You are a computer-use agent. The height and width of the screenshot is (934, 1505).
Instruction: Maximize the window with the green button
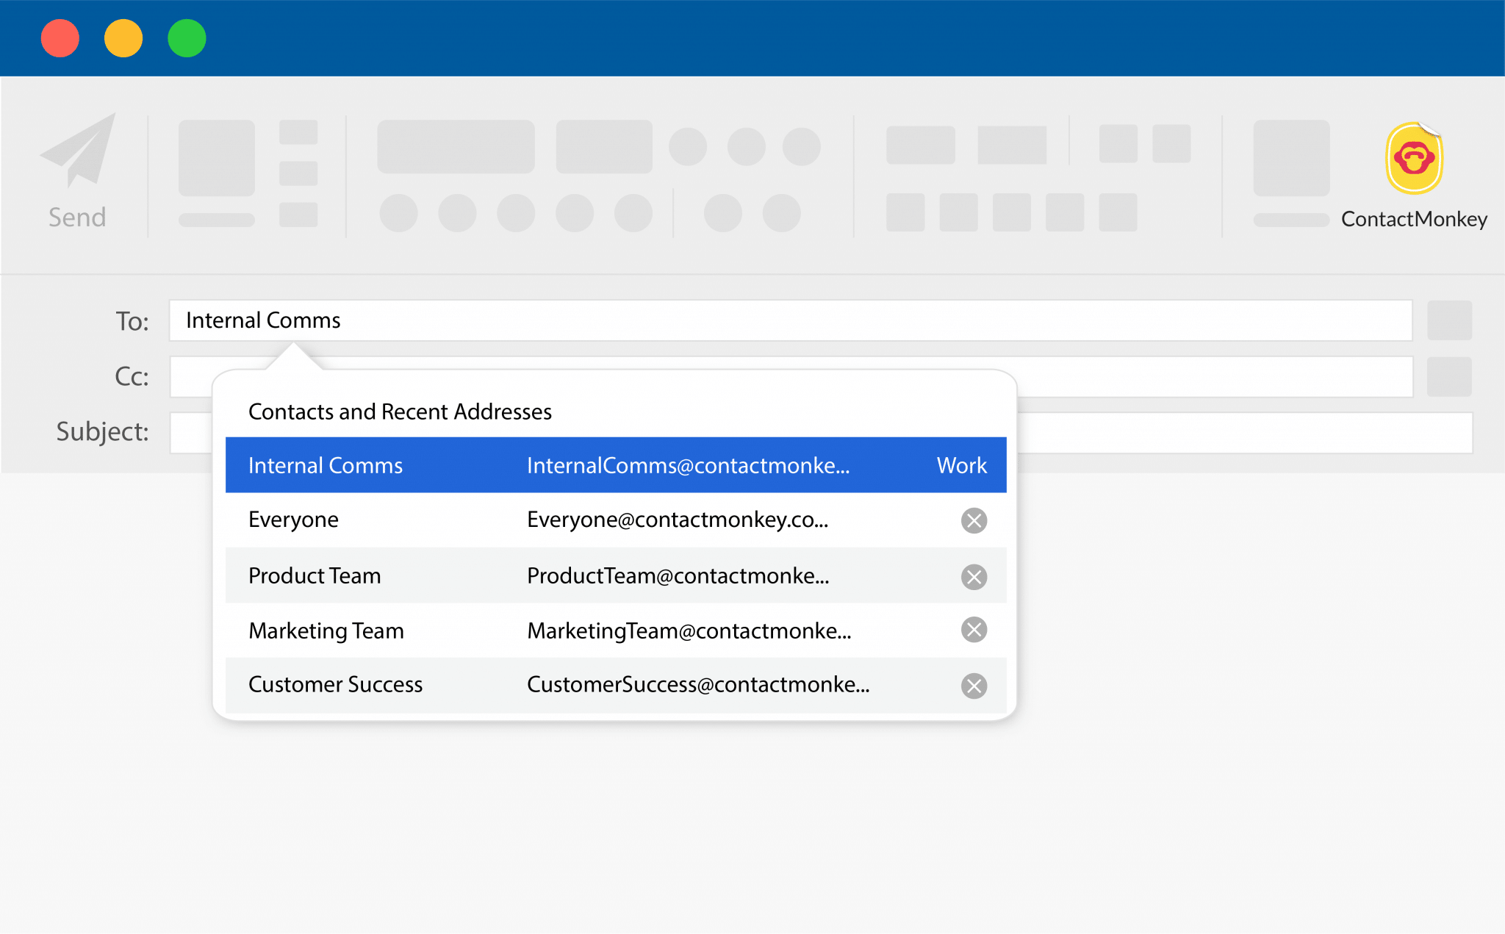tap(187, 38)
